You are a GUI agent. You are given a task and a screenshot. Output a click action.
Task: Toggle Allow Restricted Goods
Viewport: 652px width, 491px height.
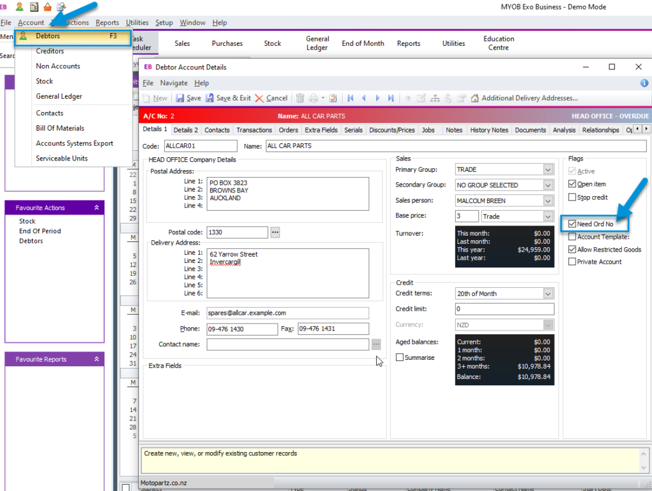[x=572, y=250]
